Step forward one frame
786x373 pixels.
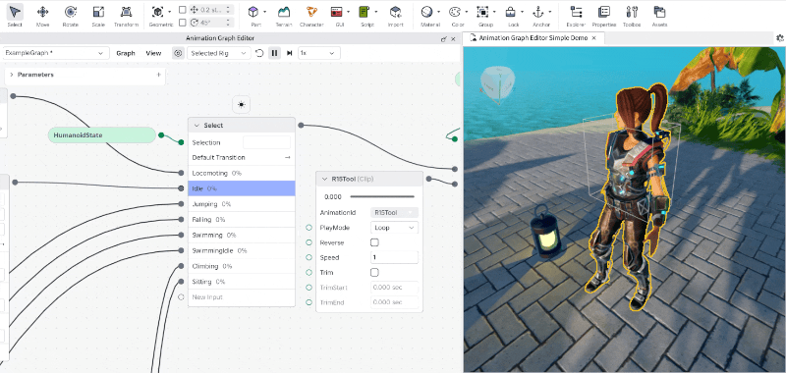coord(289,53)
